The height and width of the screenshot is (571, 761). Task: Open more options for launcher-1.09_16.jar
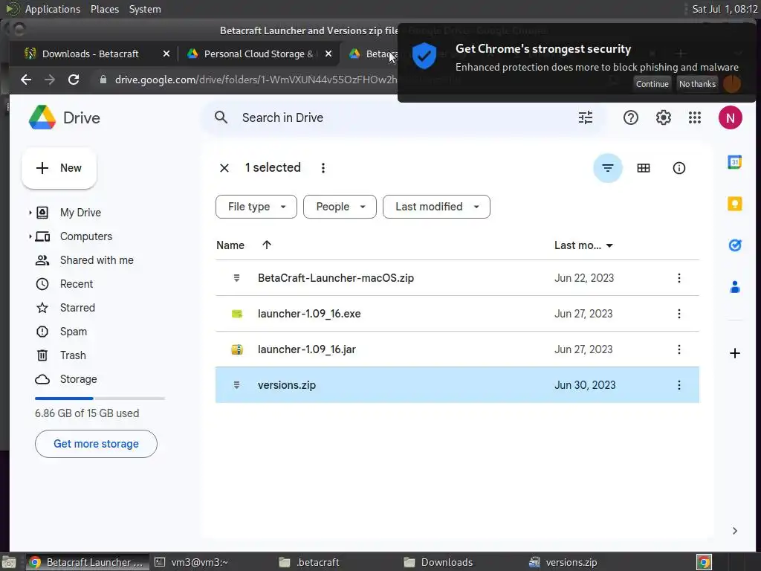click(679, 349)
